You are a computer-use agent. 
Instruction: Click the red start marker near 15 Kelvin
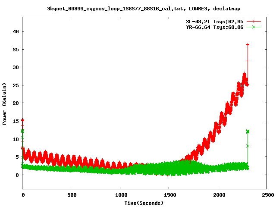tap(22, 120)
